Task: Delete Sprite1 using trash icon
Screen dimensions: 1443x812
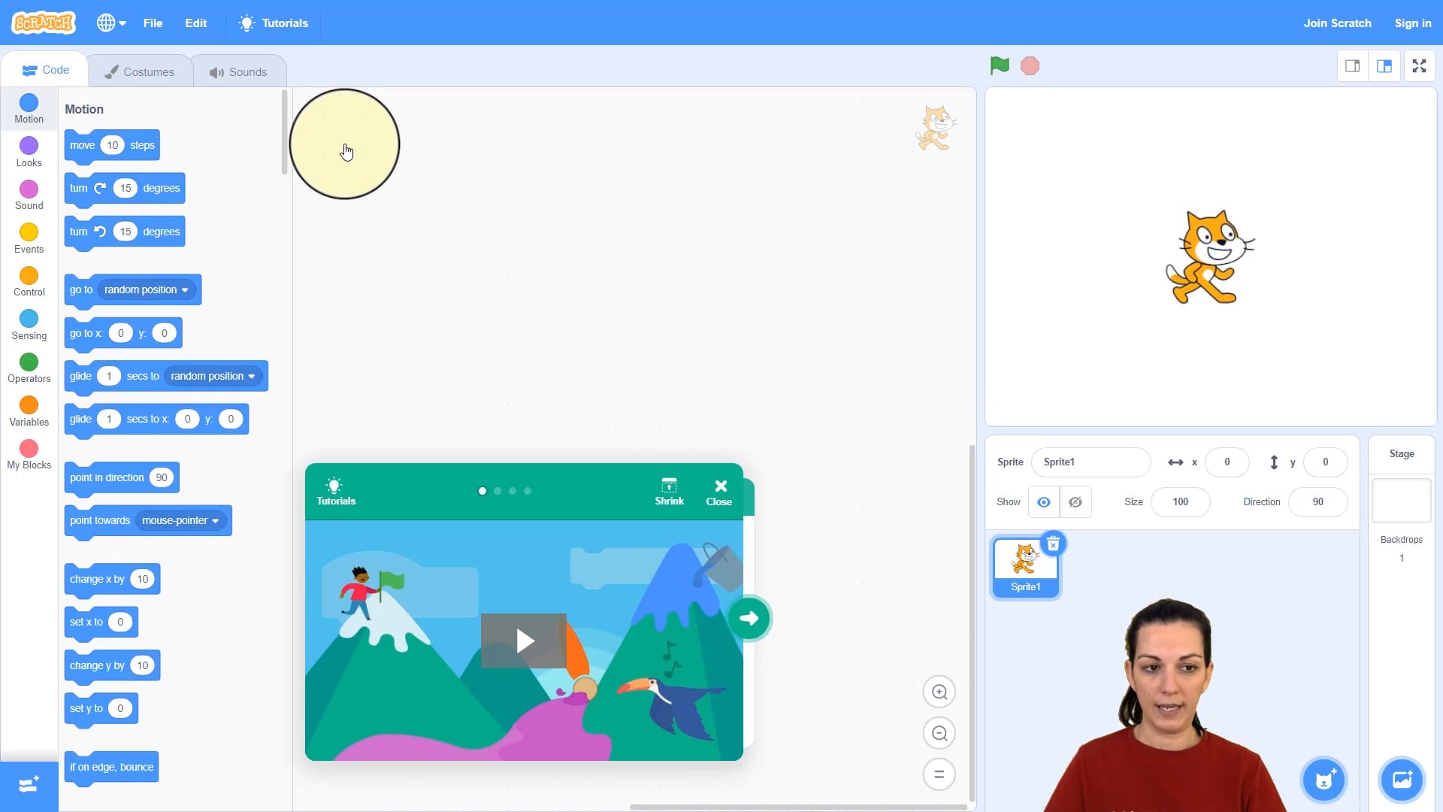Action: pyautogui.click(x=1054, y=544)
